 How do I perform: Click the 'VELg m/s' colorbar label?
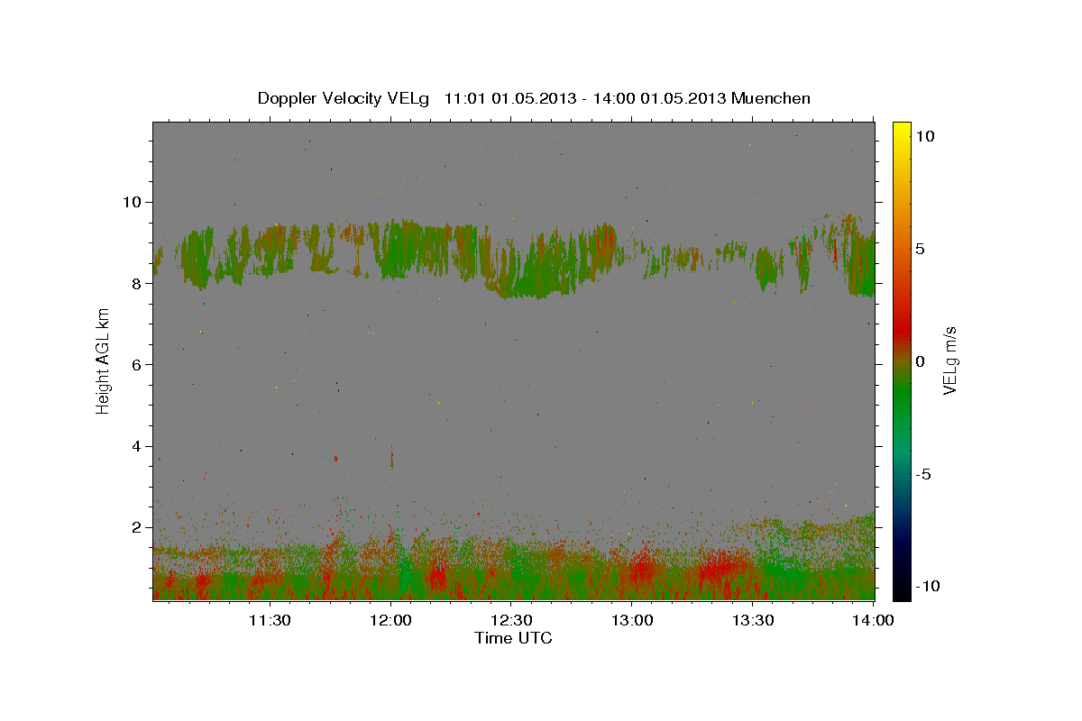[x=949, y=361]
